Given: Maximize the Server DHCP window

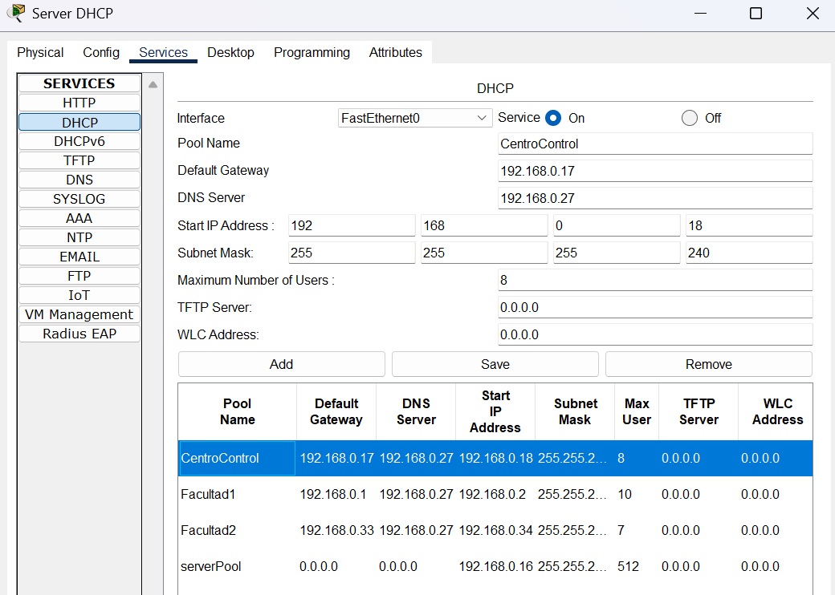Looking at the screenshot, I should tap(756, 14).
